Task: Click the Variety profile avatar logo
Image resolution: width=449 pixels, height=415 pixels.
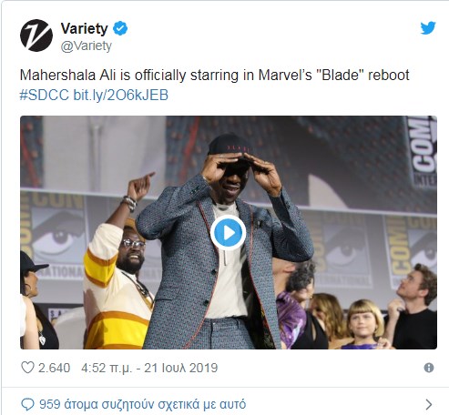Action: [x=36, y=35]
